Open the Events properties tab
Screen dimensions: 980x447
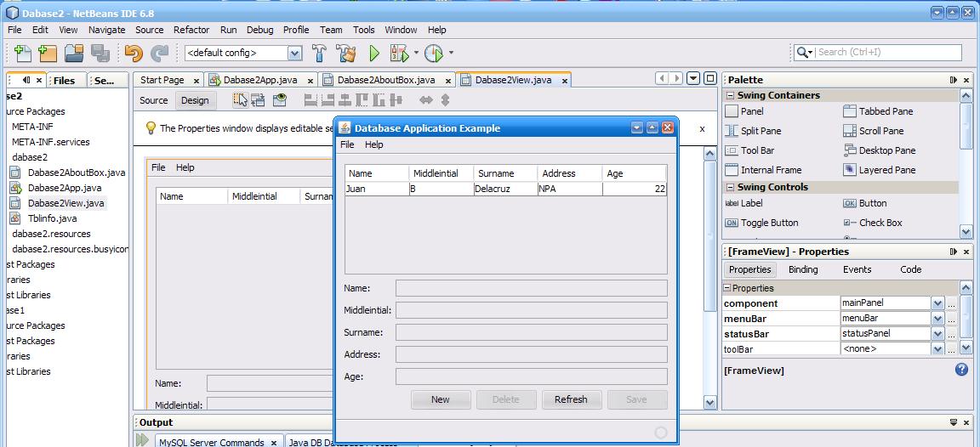[x=857, y=269]
